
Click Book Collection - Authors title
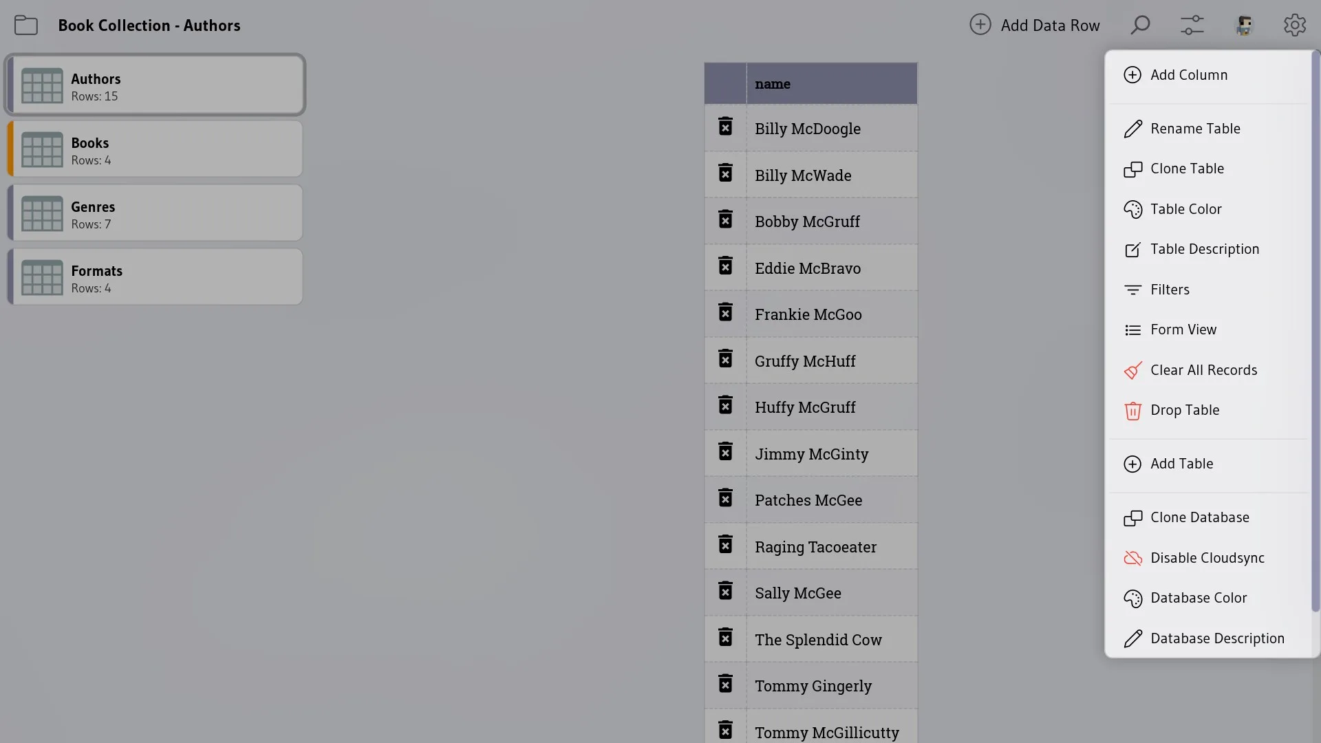pyautogui.click(x=149, y=25)
